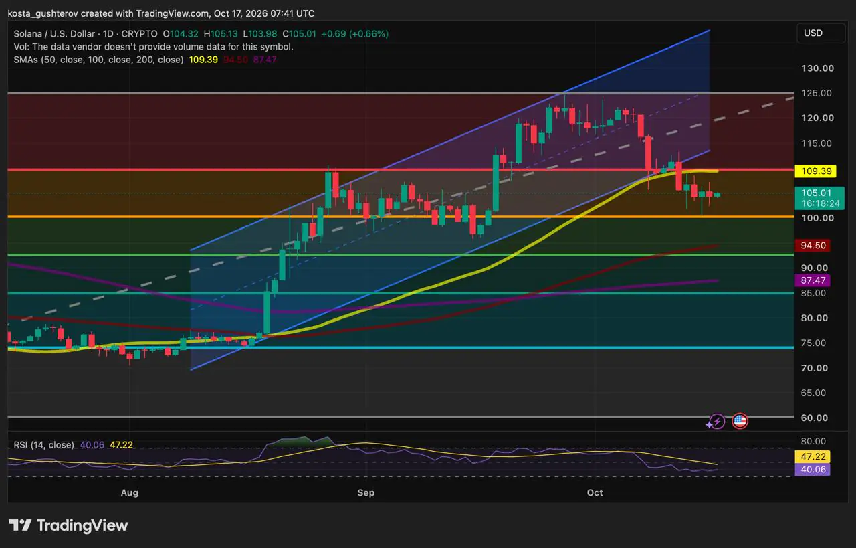Click the yellow 109.39 price axis label
The height and width of the screenshot is (548, 856).
point(814,171)
